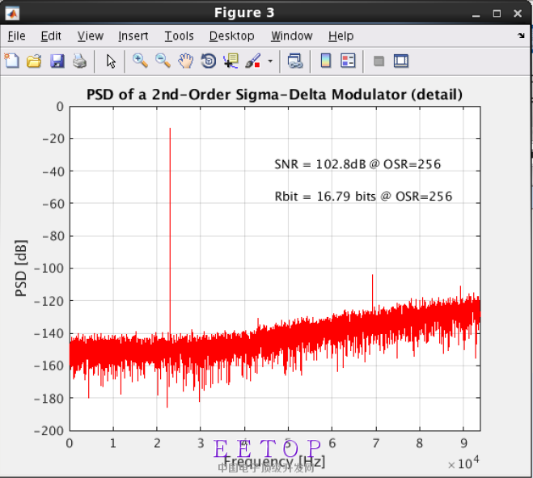Click the harmonic spike near 7 on x-axis
Viewport: 533px width, 478px height.
[x=373, y=292]
